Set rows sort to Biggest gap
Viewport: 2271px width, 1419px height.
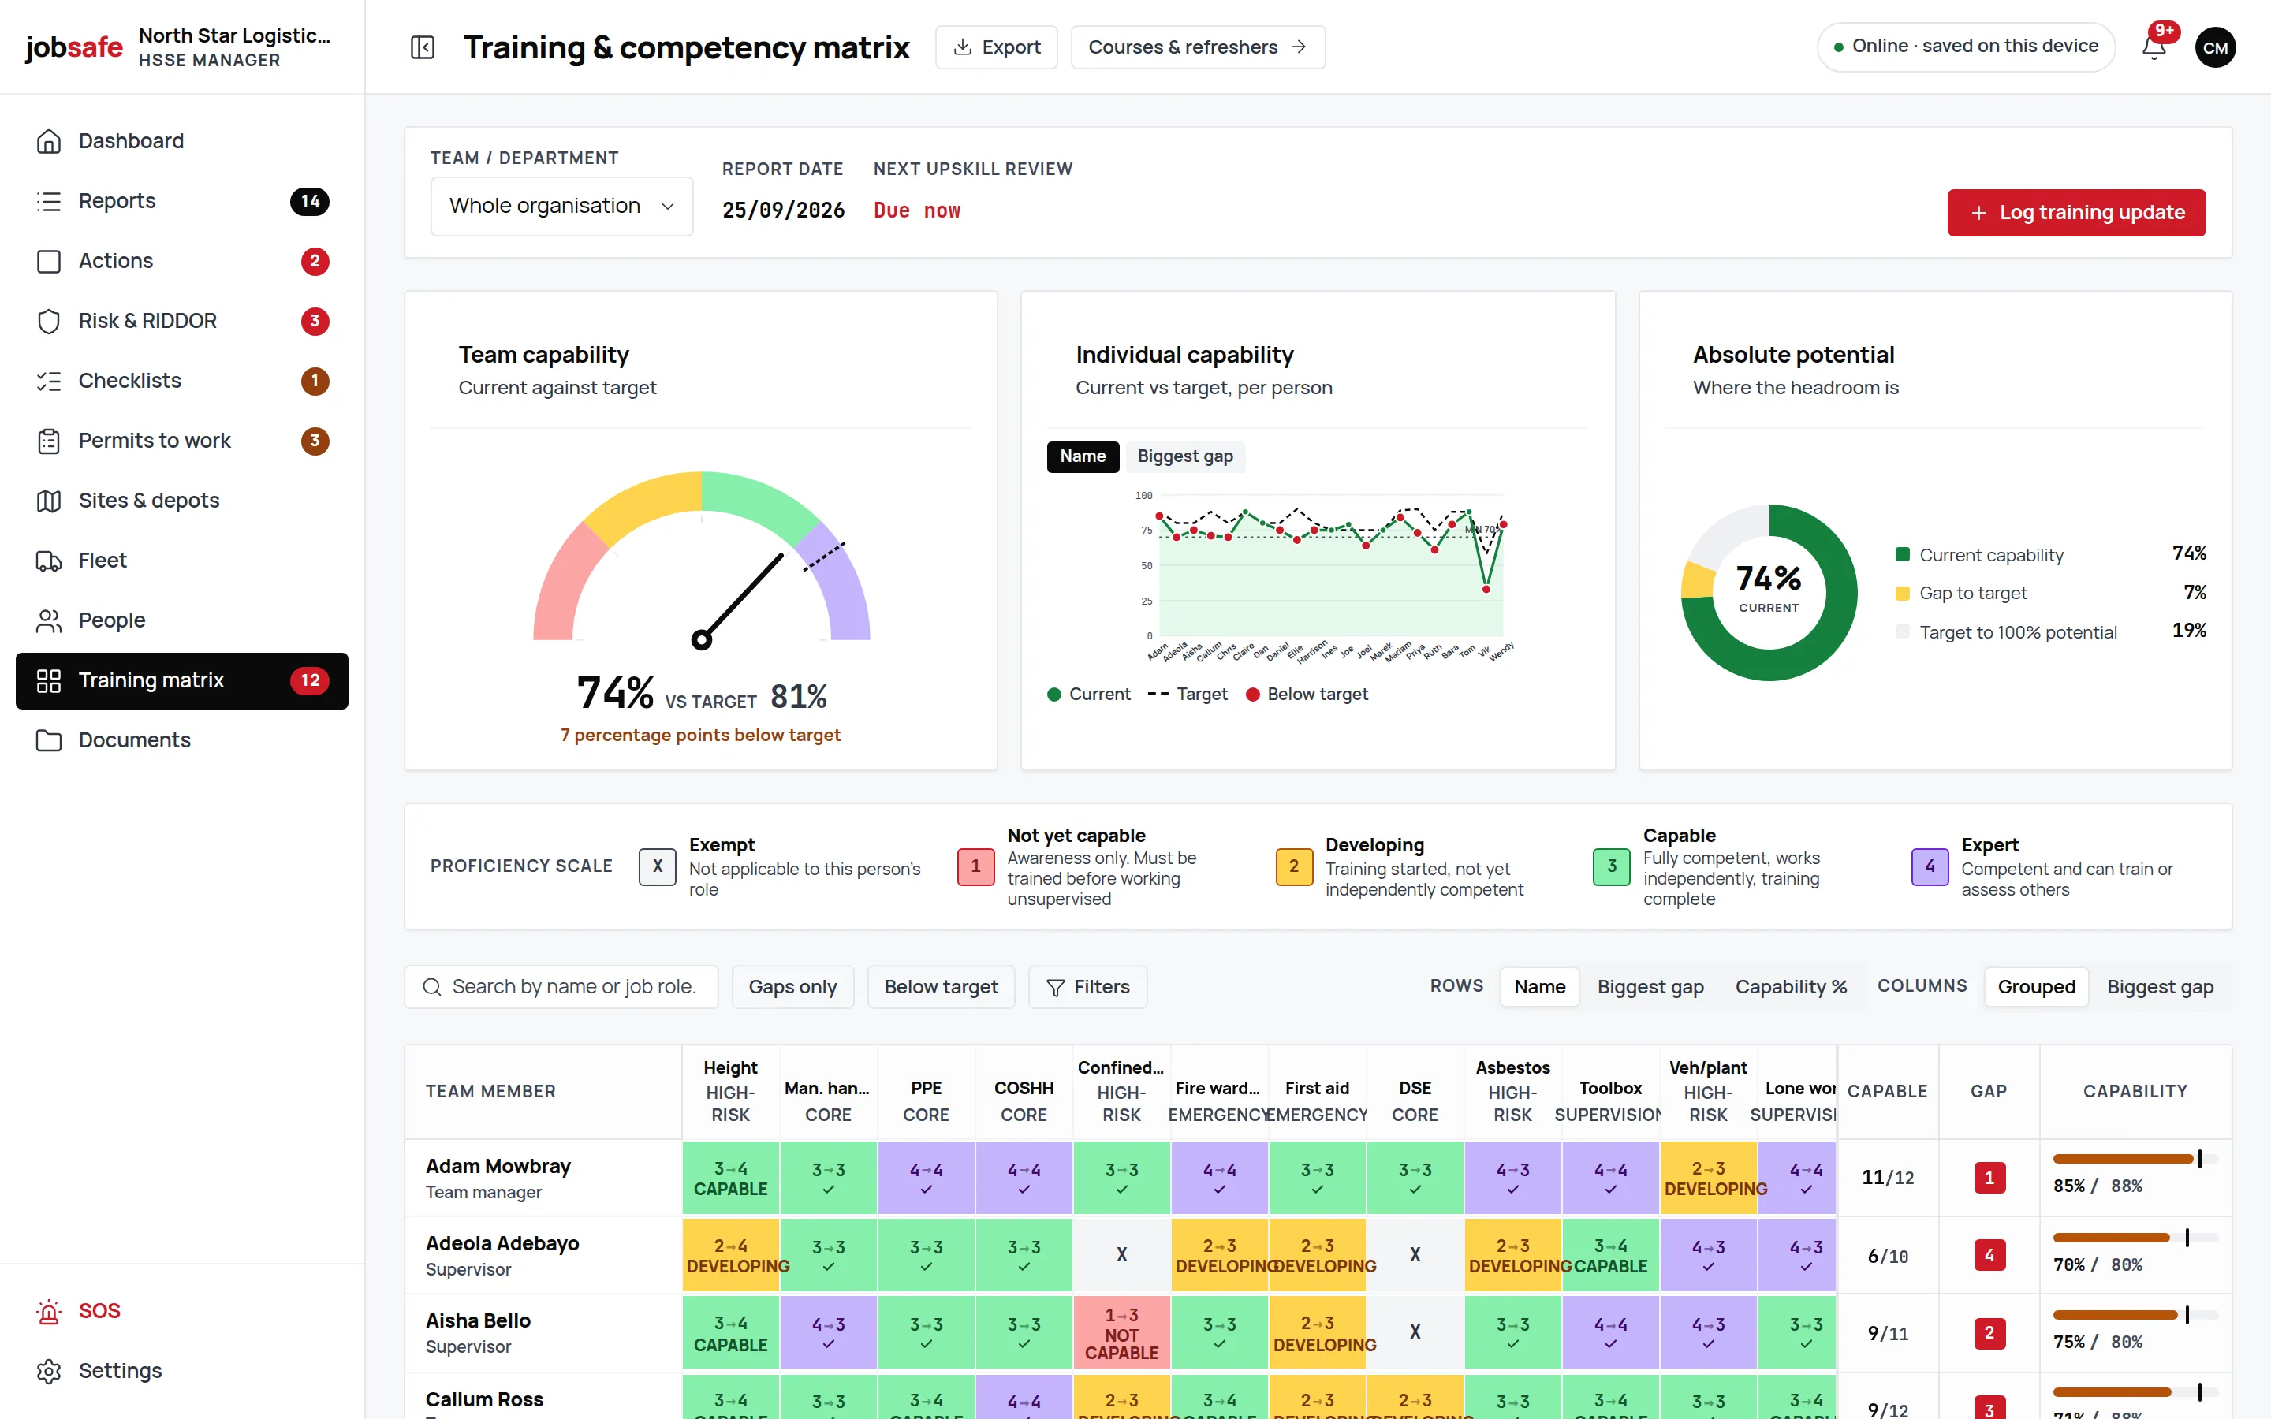pos(1650,987)
